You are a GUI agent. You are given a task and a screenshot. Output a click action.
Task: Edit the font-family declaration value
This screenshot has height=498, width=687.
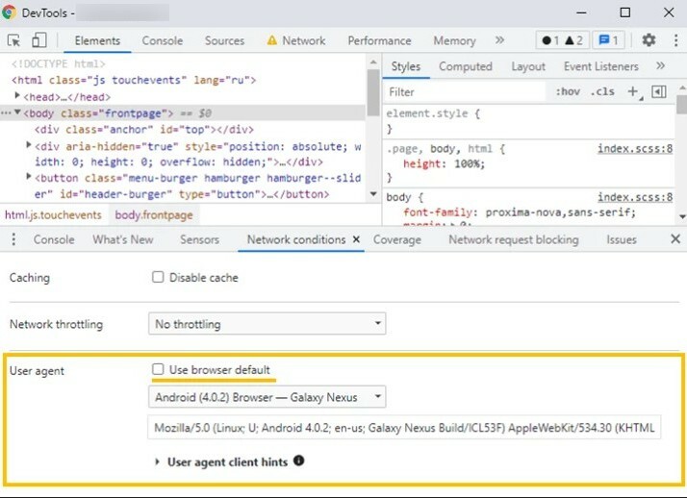pyautogui.click(x=560, y=212)
